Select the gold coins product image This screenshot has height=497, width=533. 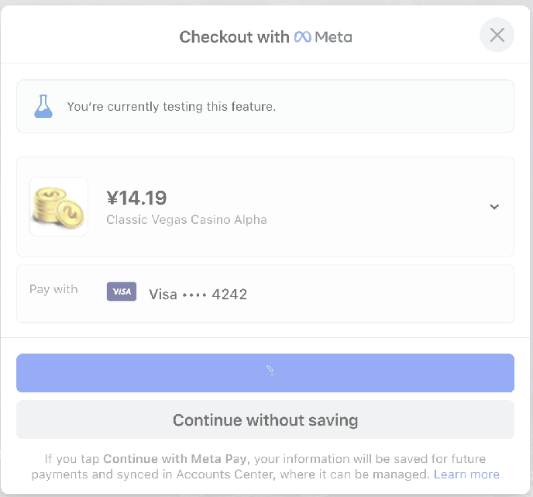pos(58,206)
